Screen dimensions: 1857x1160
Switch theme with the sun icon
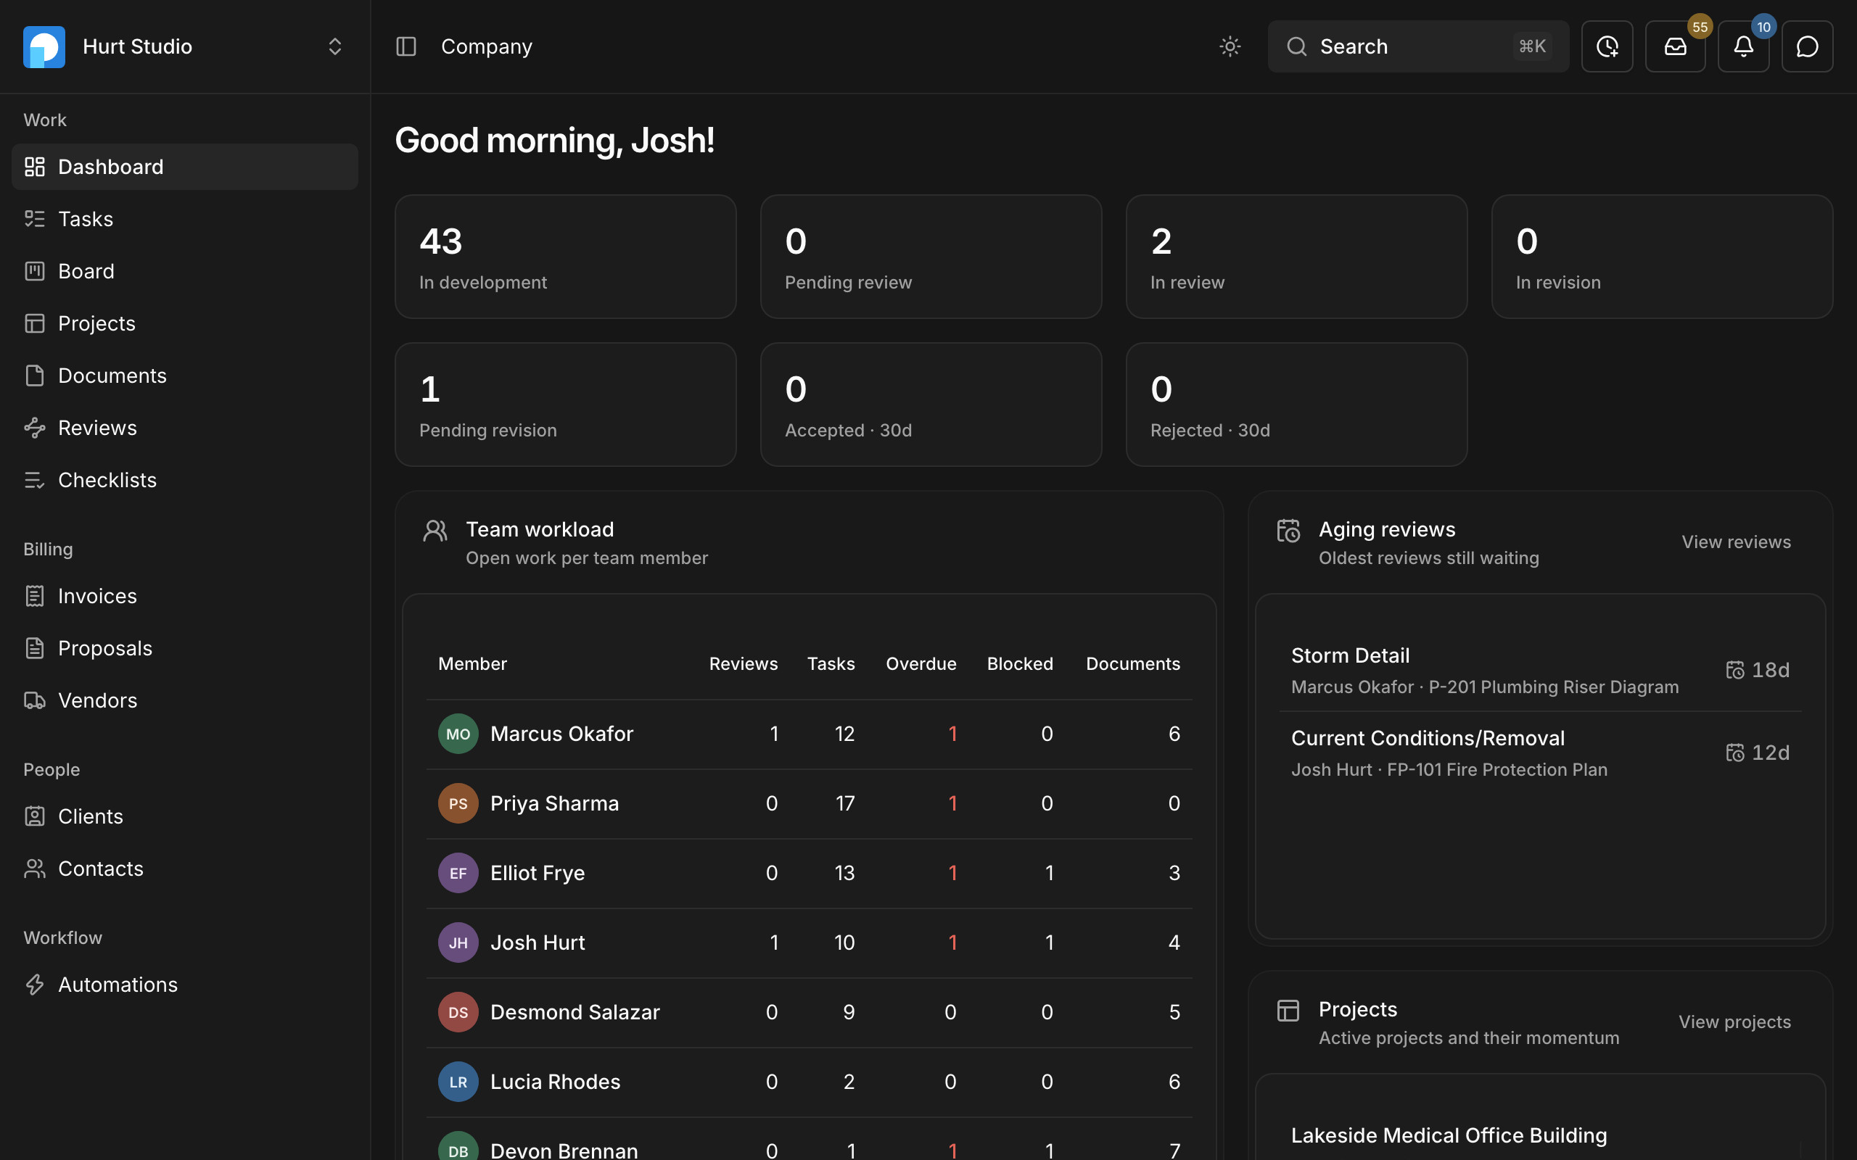pos(1230,47)
